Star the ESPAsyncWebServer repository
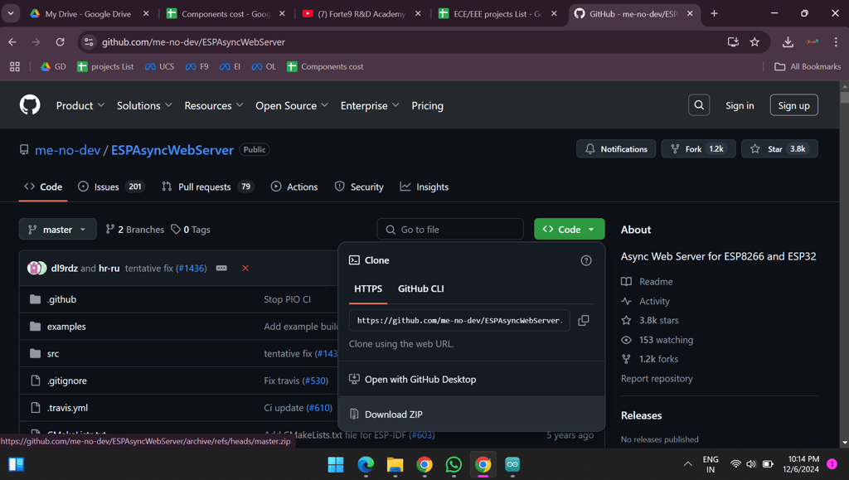This screenshot has width=849, height=480. pos(779,149)
